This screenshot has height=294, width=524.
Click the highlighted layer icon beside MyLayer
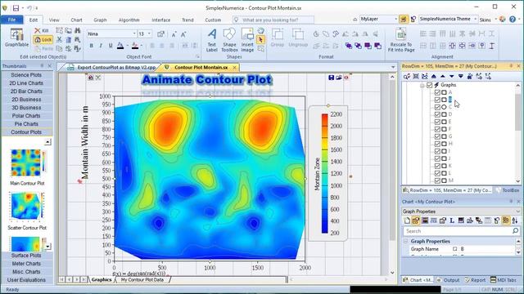(404, 20)
